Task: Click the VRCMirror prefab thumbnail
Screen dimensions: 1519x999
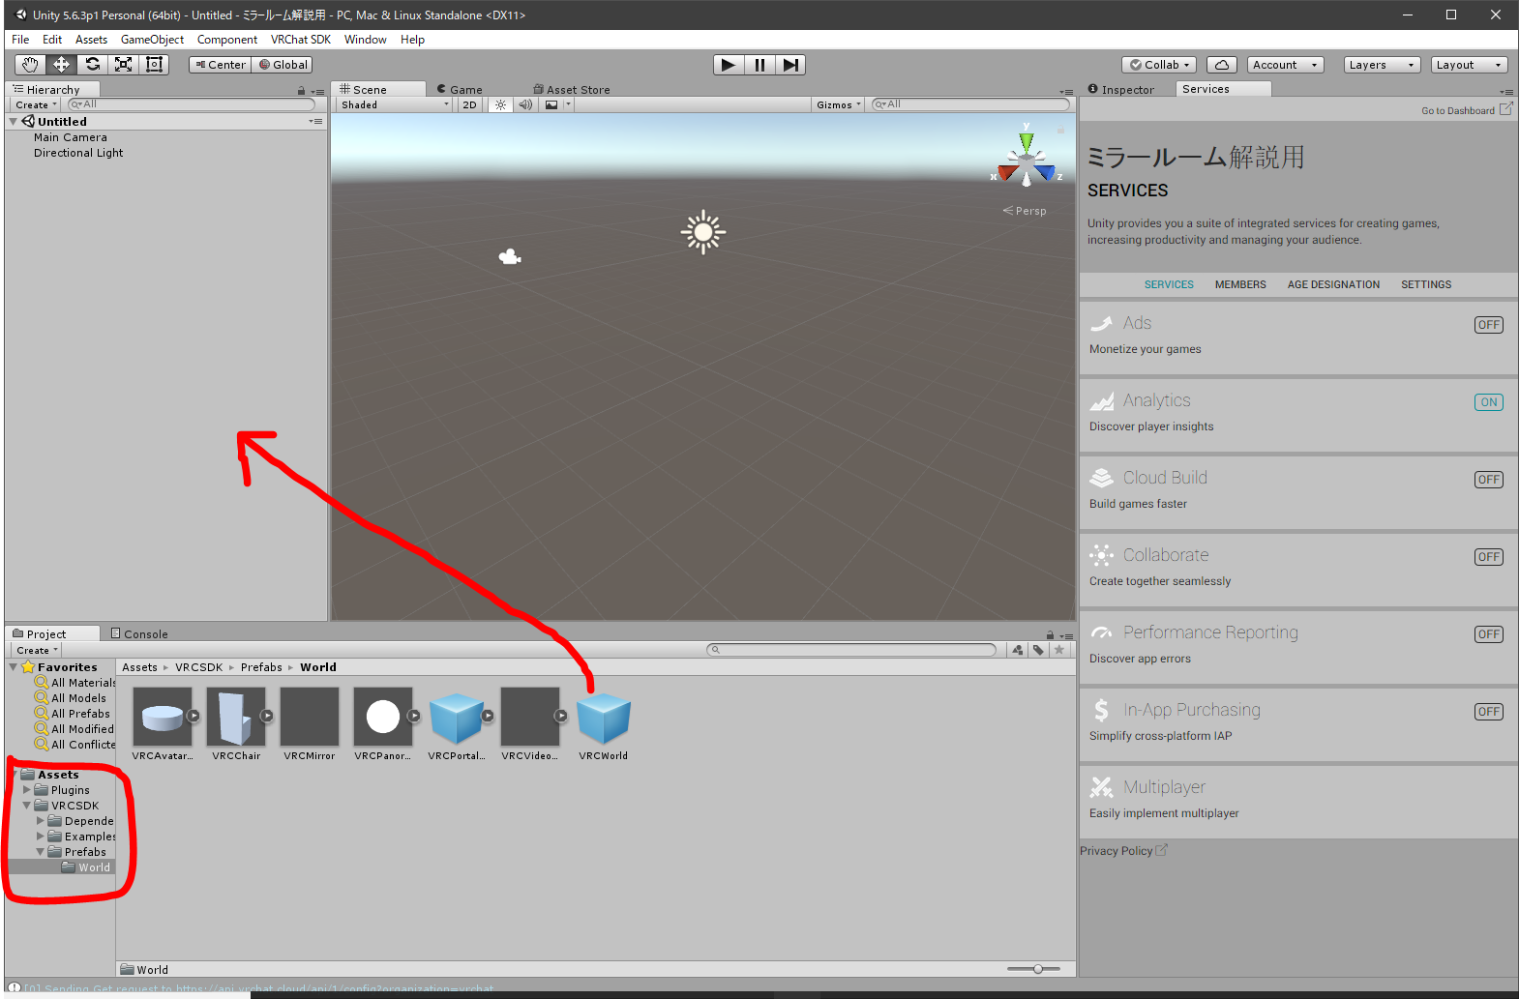Action: (310, 717)
